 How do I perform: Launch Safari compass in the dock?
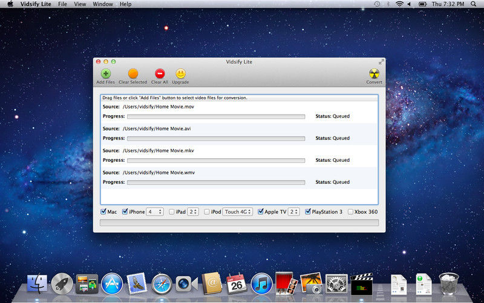162,284
